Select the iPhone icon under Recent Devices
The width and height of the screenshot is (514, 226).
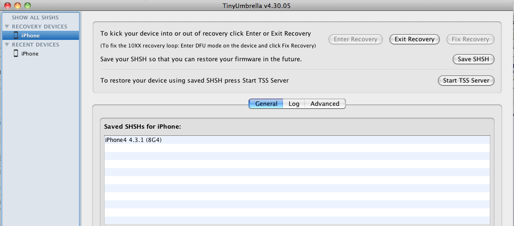16,54
